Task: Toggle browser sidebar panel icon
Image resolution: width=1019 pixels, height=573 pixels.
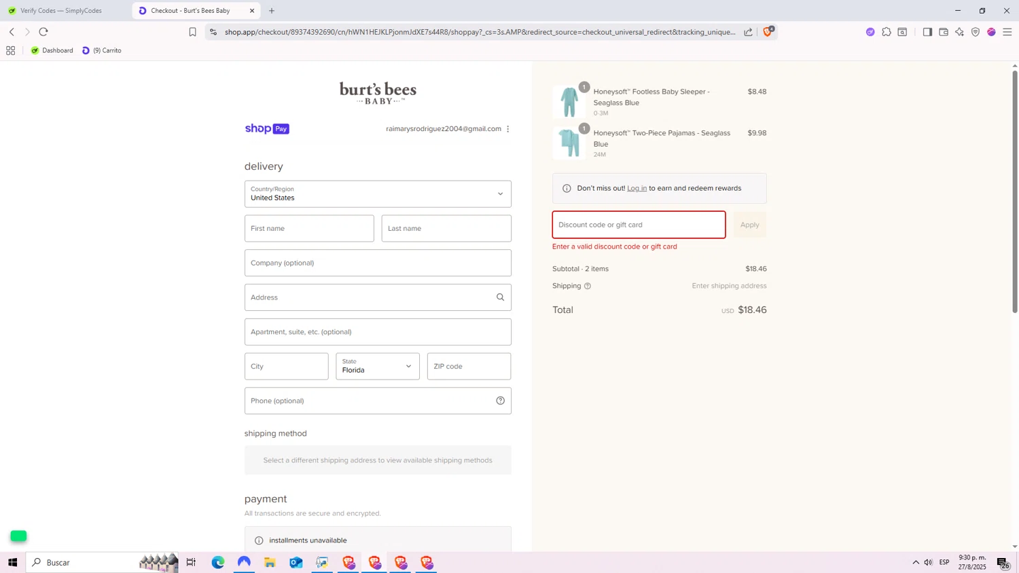Action: pos(927,32)
